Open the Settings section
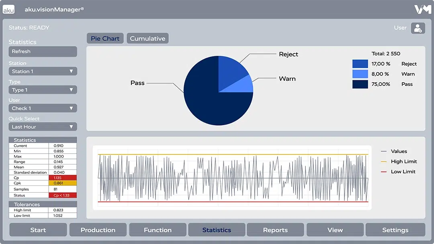Image resolution: width=434 pixels, height=244 pixels. coord(395,230)
